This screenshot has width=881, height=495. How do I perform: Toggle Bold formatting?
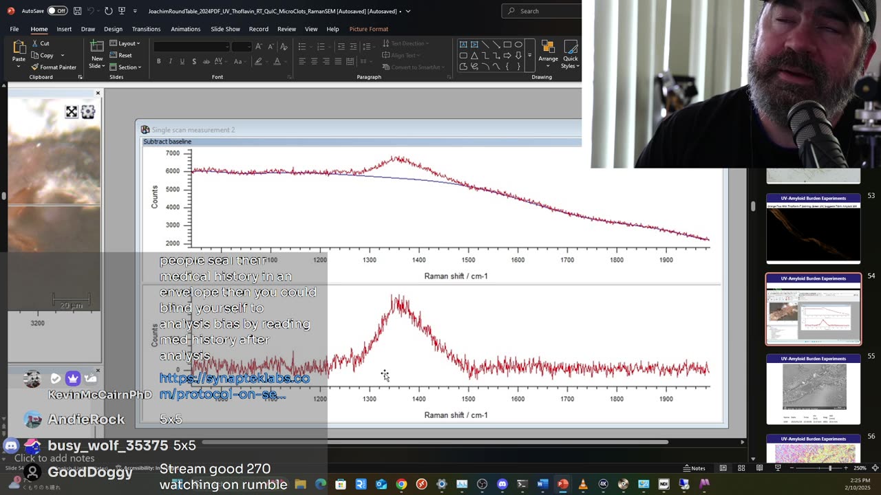pyautogui.click(x=158, y=61)
